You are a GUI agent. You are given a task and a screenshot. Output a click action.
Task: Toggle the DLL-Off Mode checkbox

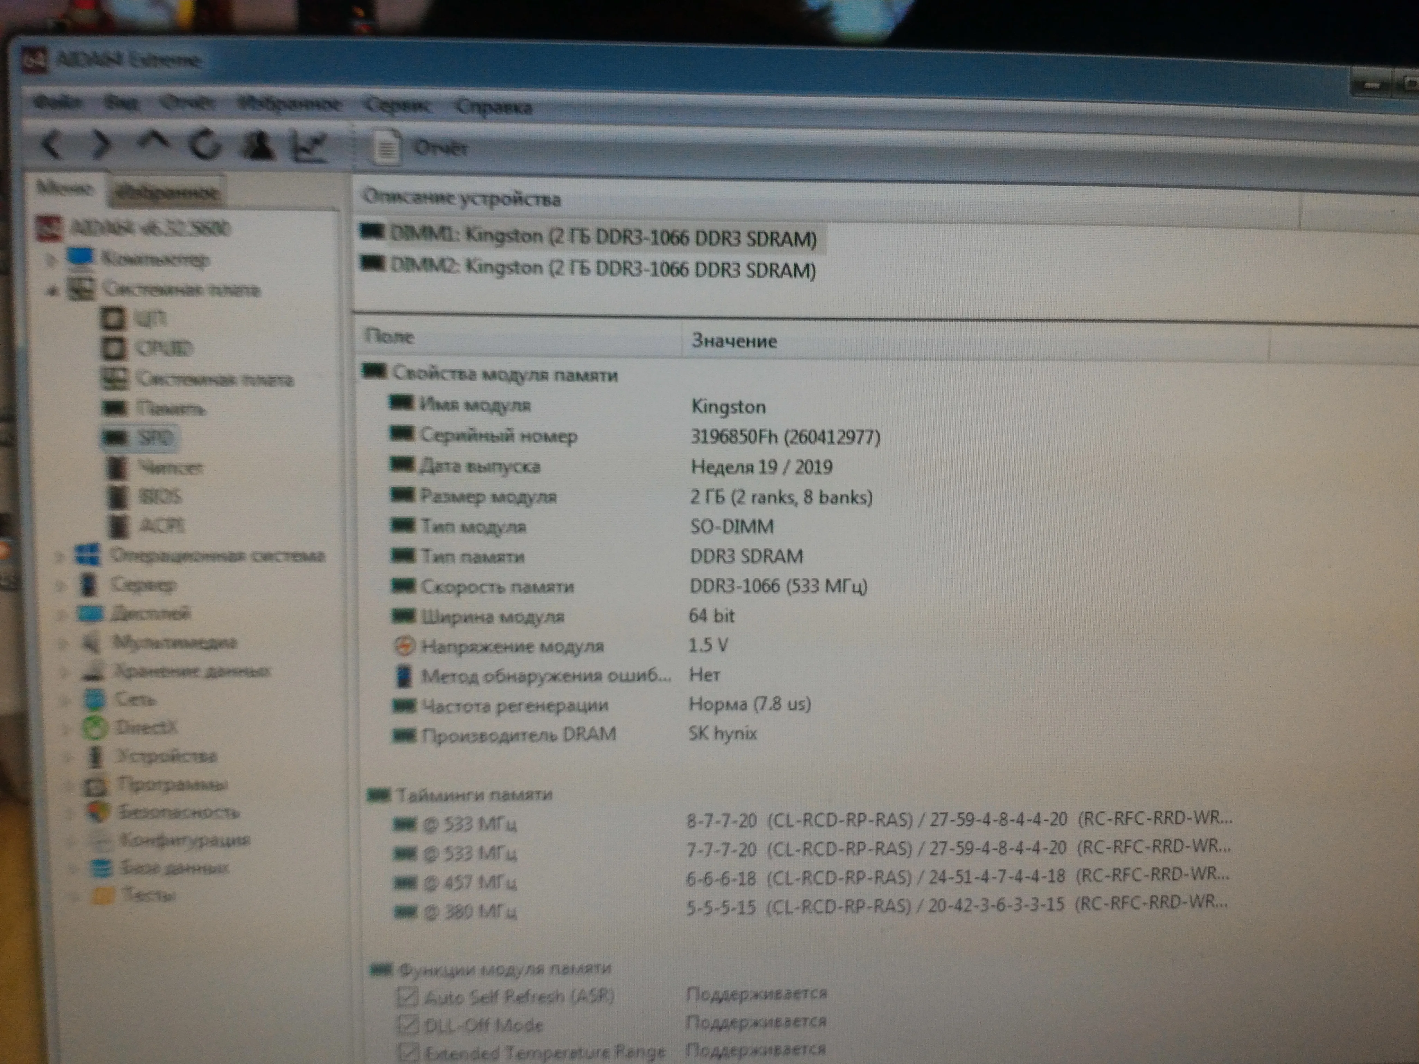point(408,1024)
